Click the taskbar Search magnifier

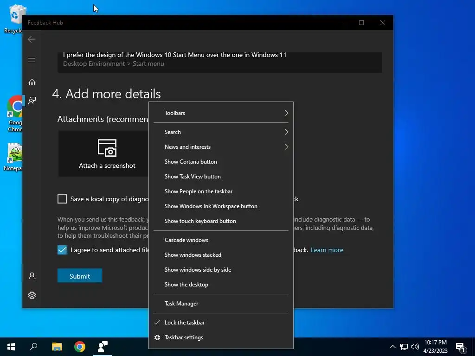click(33, 347)
